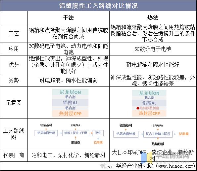The height and width of the screenshot is (171, 197).
Task: Click the 示意图 row label
Action: 14,103
